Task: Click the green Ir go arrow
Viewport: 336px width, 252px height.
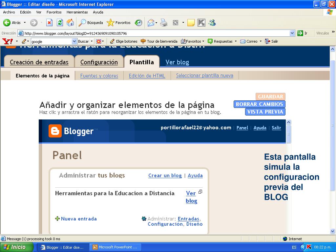Action: (x=300, y=33)
